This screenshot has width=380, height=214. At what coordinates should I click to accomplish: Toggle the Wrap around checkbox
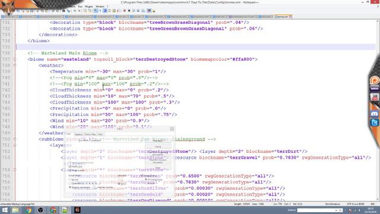click(x=70, y=171)
